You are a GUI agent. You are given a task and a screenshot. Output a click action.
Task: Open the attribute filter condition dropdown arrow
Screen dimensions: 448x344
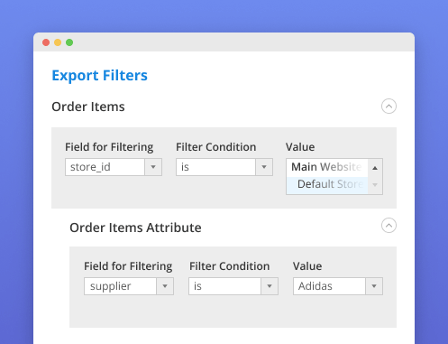(270, 286)
